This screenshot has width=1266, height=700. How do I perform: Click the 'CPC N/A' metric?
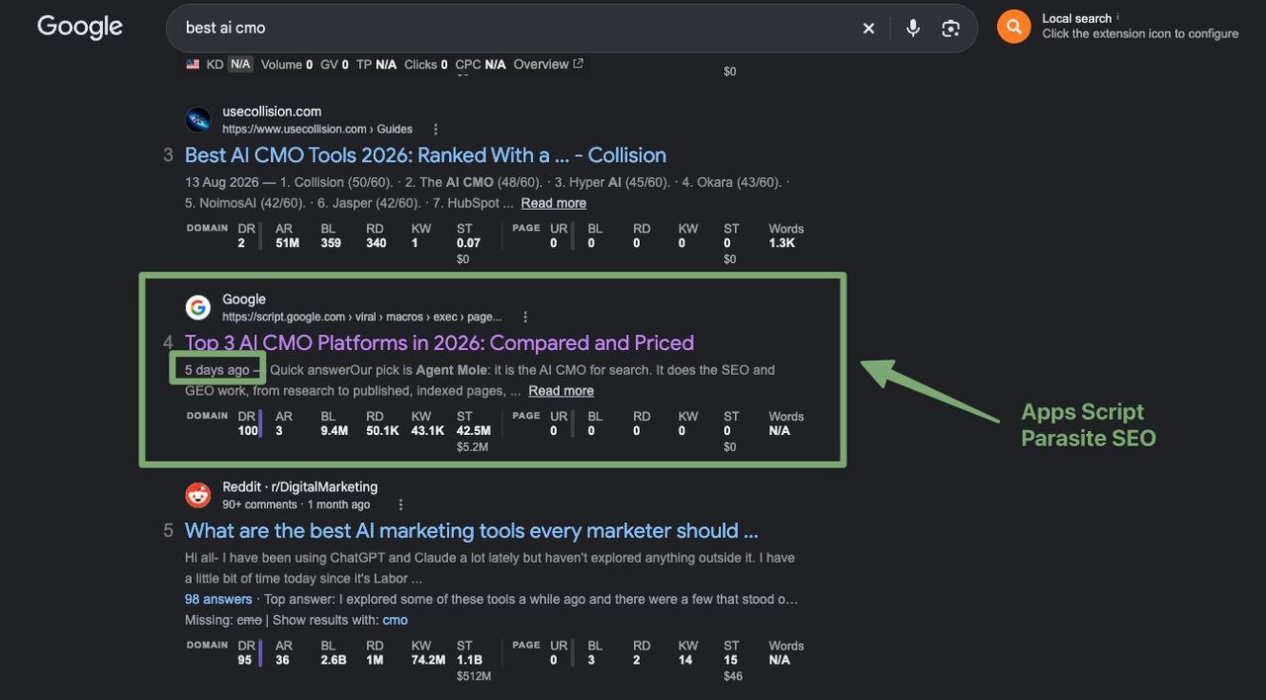[481, 64]
